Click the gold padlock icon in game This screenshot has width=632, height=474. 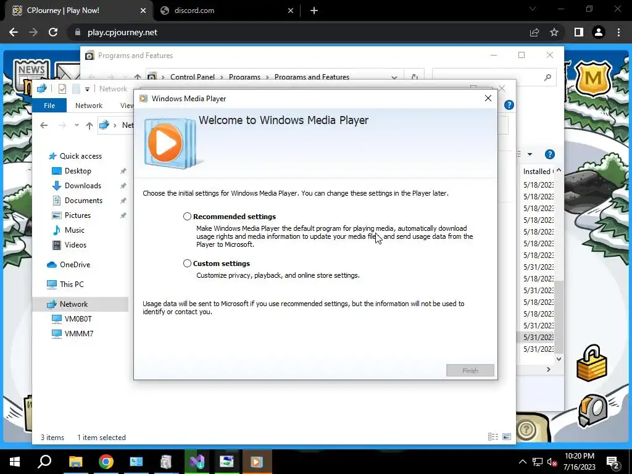[x=592, y=363]
